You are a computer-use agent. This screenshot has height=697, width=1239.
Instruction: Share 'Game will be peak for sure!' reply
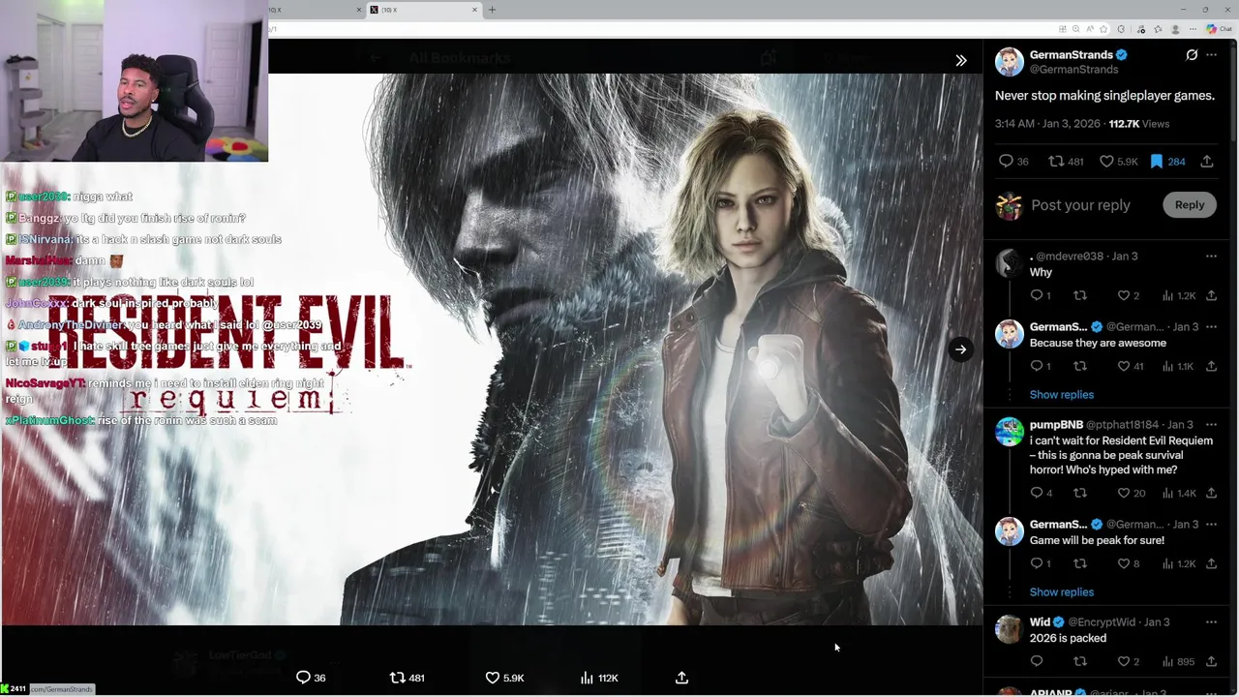click(1212, 563)
